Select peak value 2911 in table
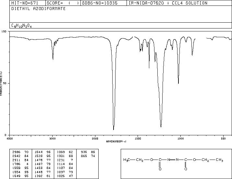This screenshot has height=179, width=232. 16,160
